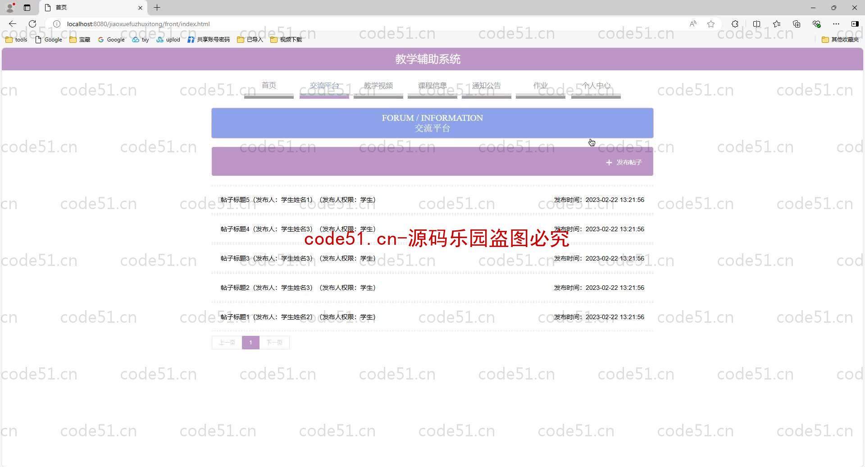
Task: Select page 1 in pagination
Action: tap(250, 343)
